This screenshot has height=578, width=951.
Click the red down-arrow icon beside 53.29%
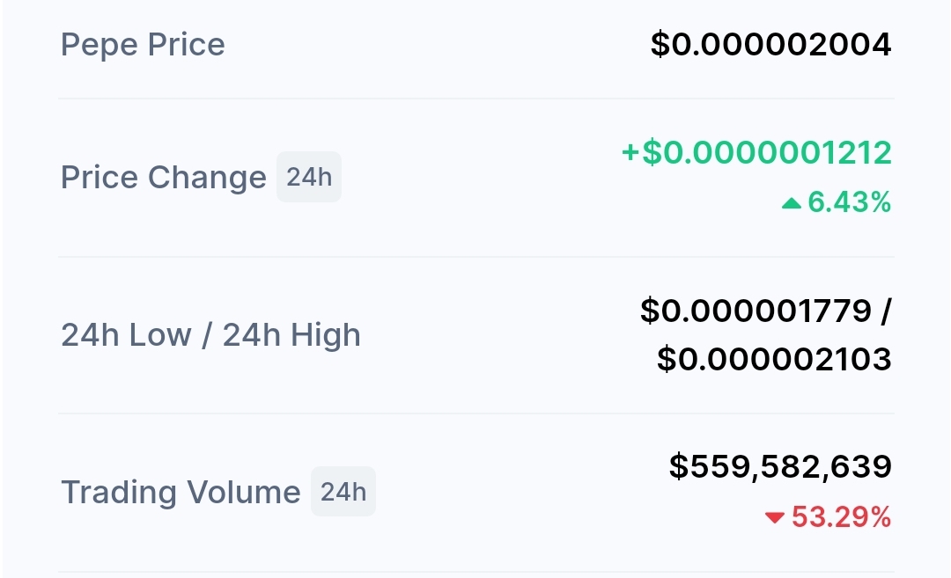click(774, 518)
